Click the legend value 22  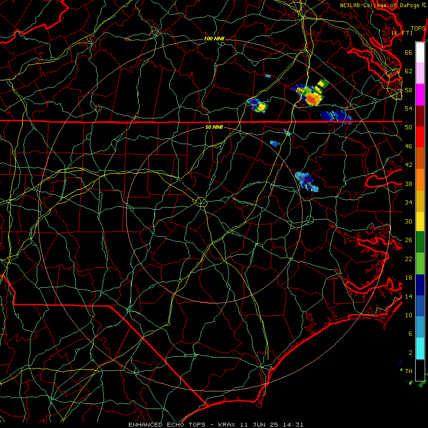(x=409, y=259)
